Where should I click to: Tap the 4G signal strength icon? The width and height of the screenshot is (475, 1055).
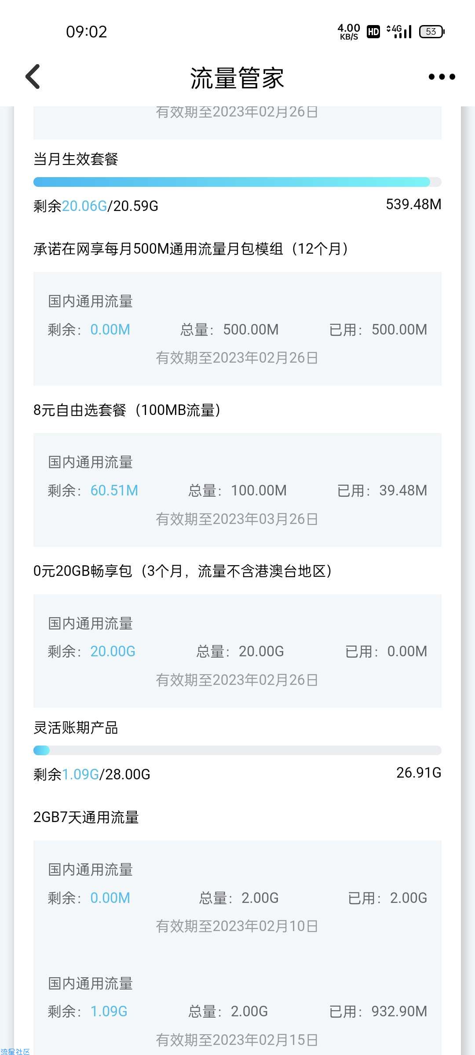(399, 32)
